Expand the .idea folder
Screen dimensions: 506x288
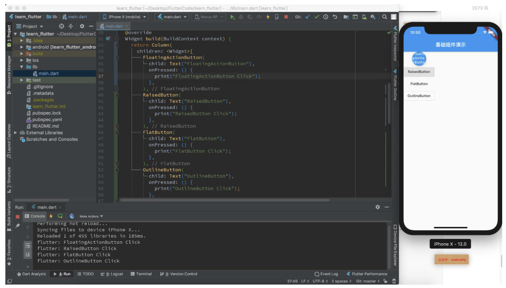click(x=22, y=40)
